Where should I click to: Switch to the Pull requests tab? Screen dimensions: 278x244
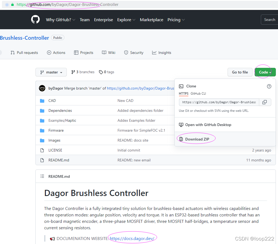tap(24, 53)
